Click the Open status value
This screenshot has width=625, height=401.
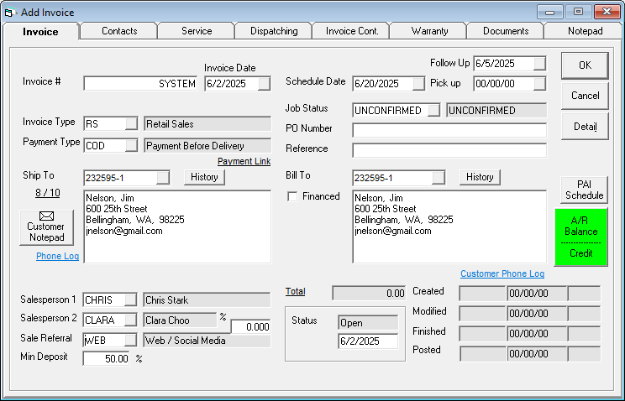(x=368, y=322)
